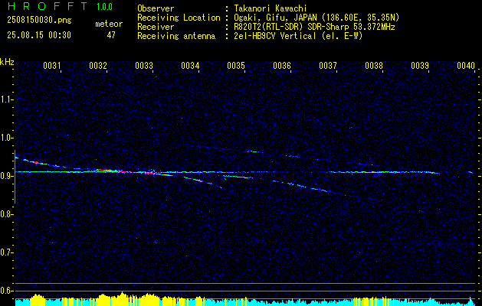Click the meteor label
The width and height of the screenshot is (482, 306).
pyautogui.click(x=109, y=24)
